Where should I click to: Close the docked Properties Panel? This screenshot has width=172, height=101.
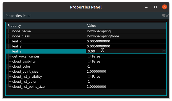tap(167, 16)
